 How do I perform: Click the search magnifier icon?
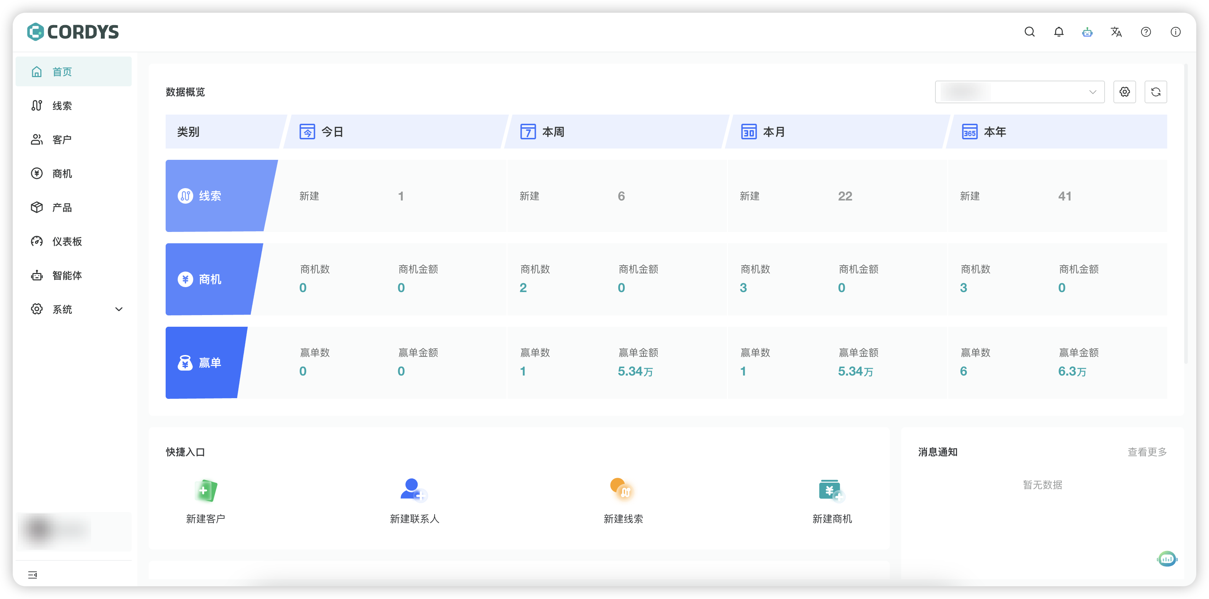pyautogui.click(x=1029, y=32)
